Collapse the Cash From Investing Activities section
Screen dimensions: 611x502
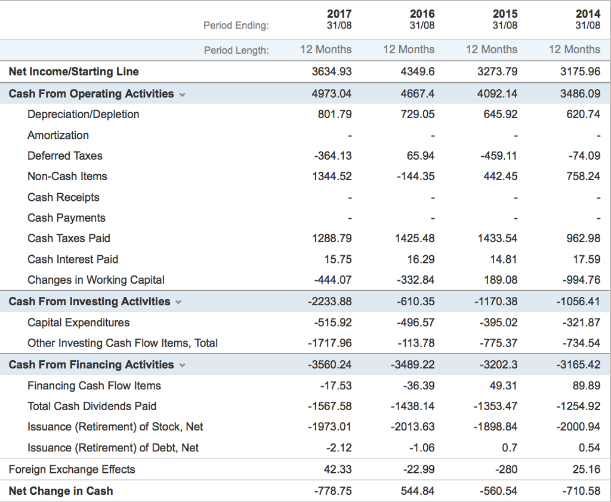point(178,302)
